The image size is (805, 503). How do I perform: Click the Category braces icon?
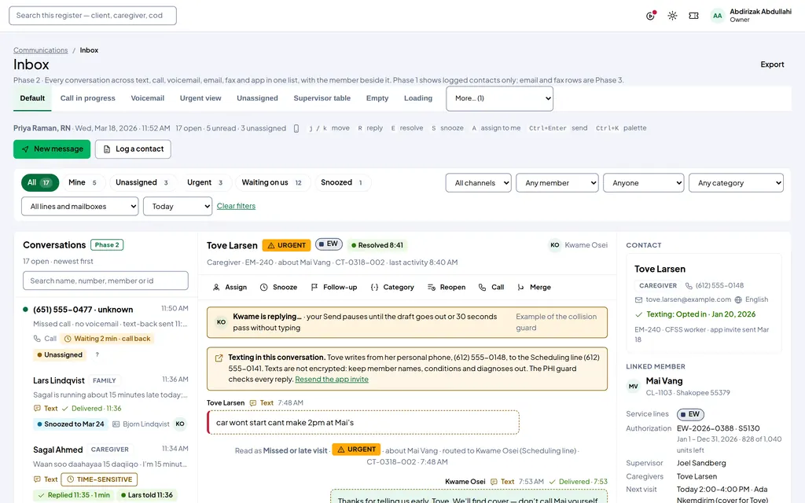[x=374, y=288]
